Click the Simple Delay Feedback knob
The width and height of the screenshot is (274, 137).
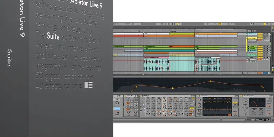(x=128, y=113)
